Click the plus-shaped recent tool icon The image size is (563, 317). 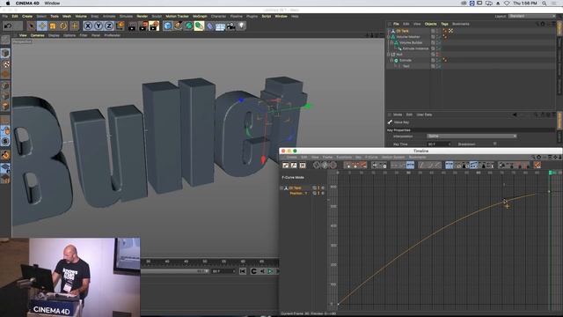(x=74, y=26)
